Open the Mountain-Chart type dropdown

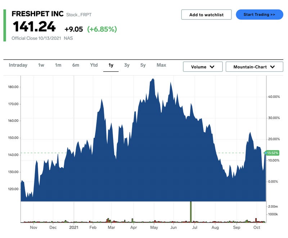(x=254, y=67)
